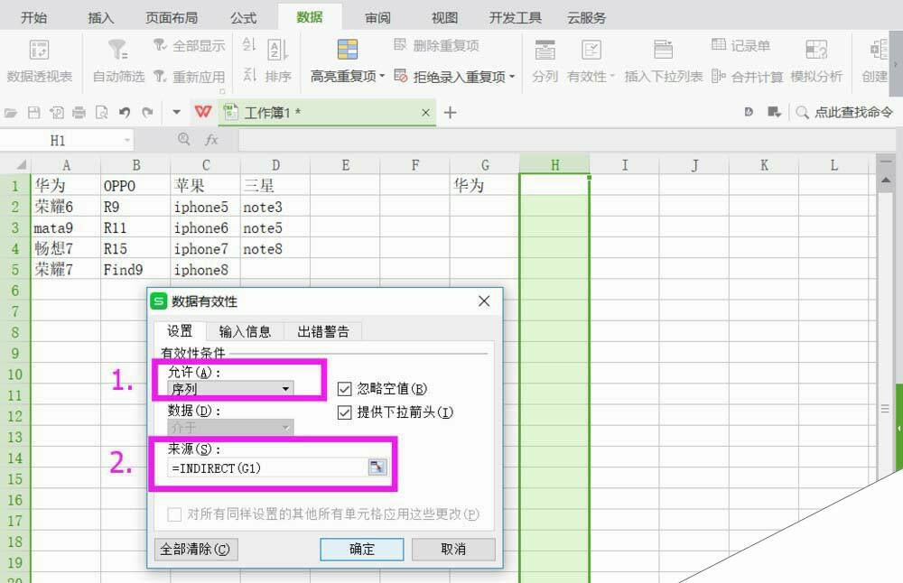Disable the 提供下拉箭头 checkbox
903x583 pixels.
[344, 413]
